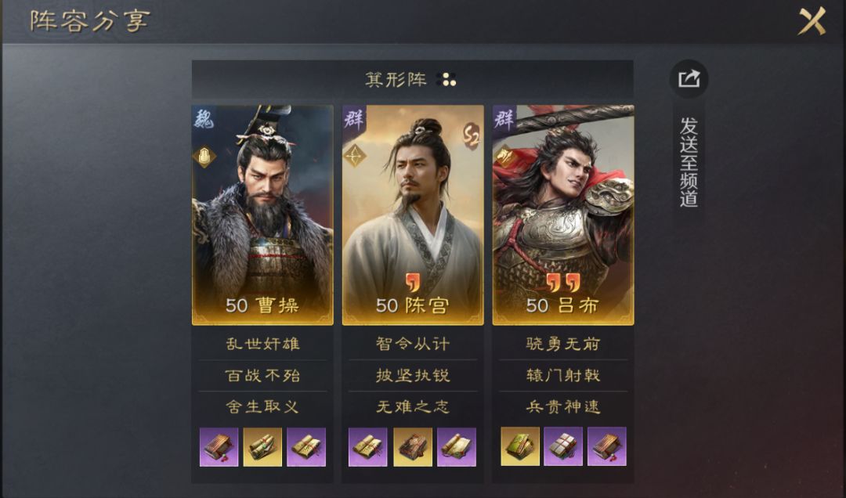View the 辕门射戟 skill
Image resolution: width=846 pixels, height=498 pixels.
[563, 375]
